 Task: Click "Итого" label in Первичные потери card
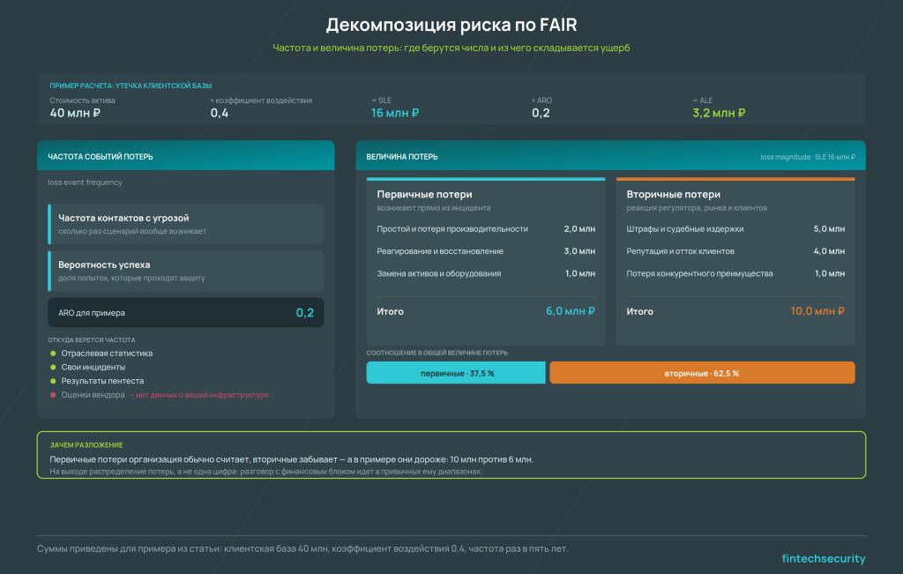[390, 311]
